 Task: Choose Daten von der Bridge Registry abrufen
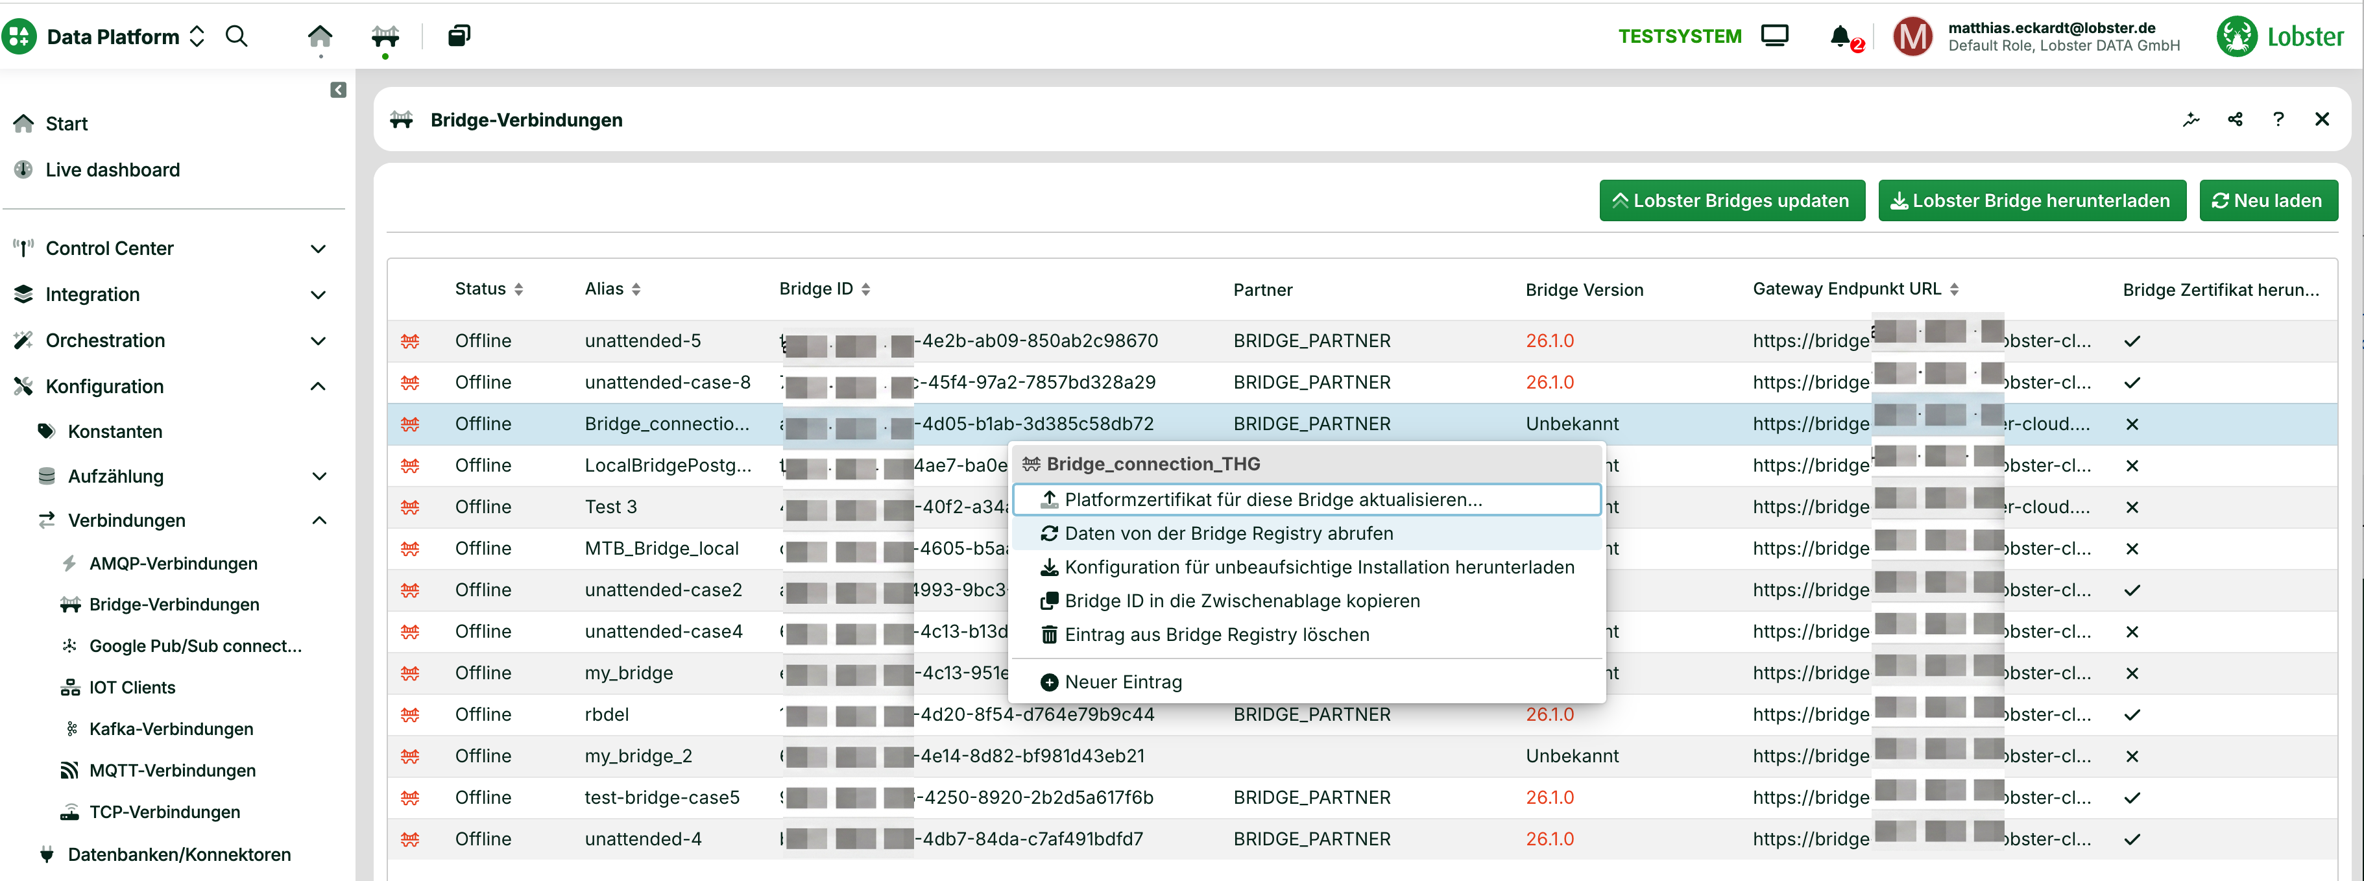[x=1307, y=534]
